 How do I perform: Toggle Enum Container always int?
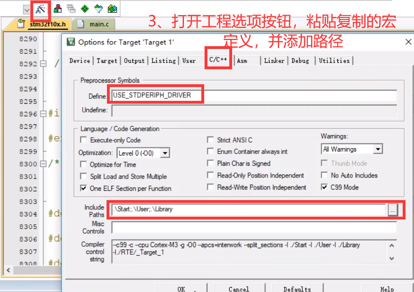click(x=210, y=151)
